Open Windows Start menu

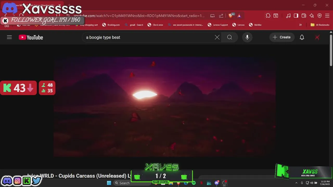[x=109, y=183]
